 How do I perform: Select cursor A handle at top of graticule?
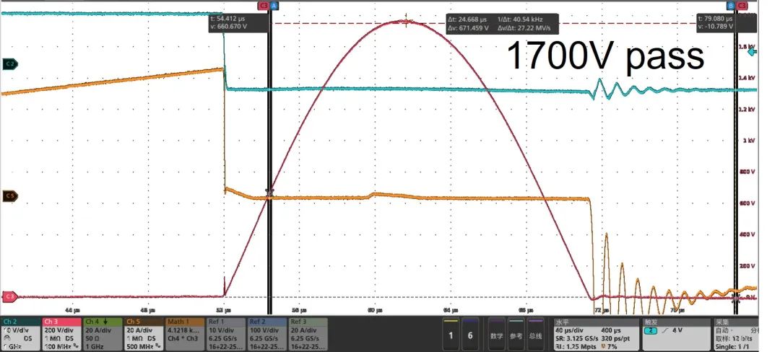tap(274, 6)
